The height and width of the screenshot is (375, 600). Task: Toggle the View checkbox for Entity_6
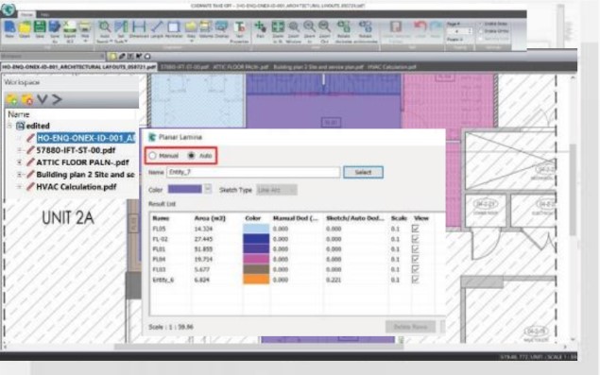click(415, 280)
